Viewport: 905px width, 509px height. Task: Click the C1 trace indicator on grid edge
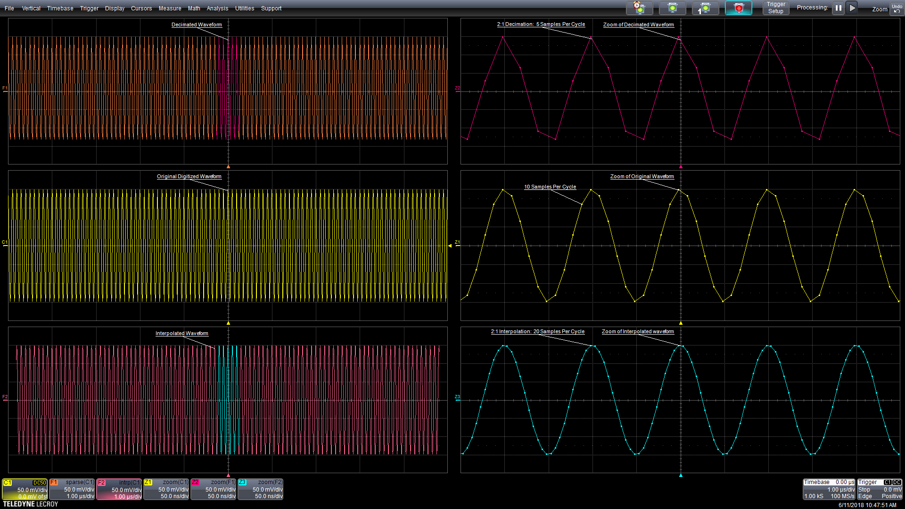[5, 243]
